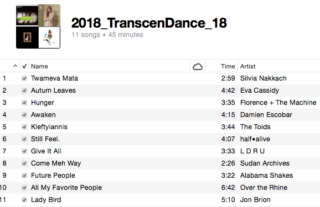Toggle checkbox for Lady Bird
Image resolution: width=320 pixels, height=207 pixels.
(24, 200)
